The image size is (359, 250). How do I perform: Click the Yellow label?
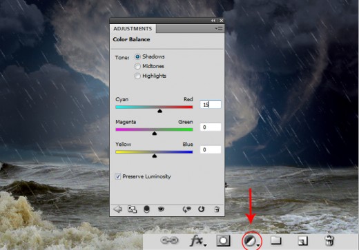click(x=124, y=145)
